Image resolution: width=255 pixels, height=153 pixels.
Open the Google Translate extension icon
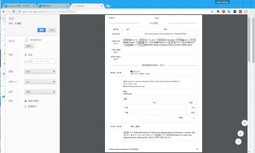point(229,11)
